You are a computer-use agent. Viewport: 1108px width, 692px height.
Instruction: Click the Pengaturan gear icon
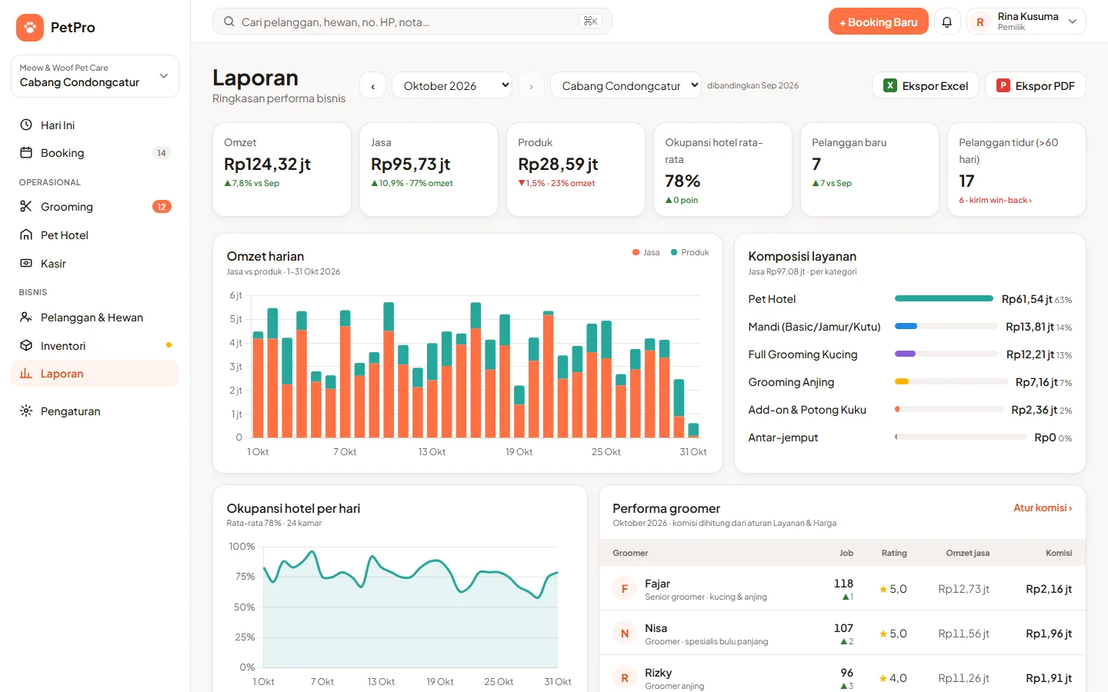tap(26, 411)
